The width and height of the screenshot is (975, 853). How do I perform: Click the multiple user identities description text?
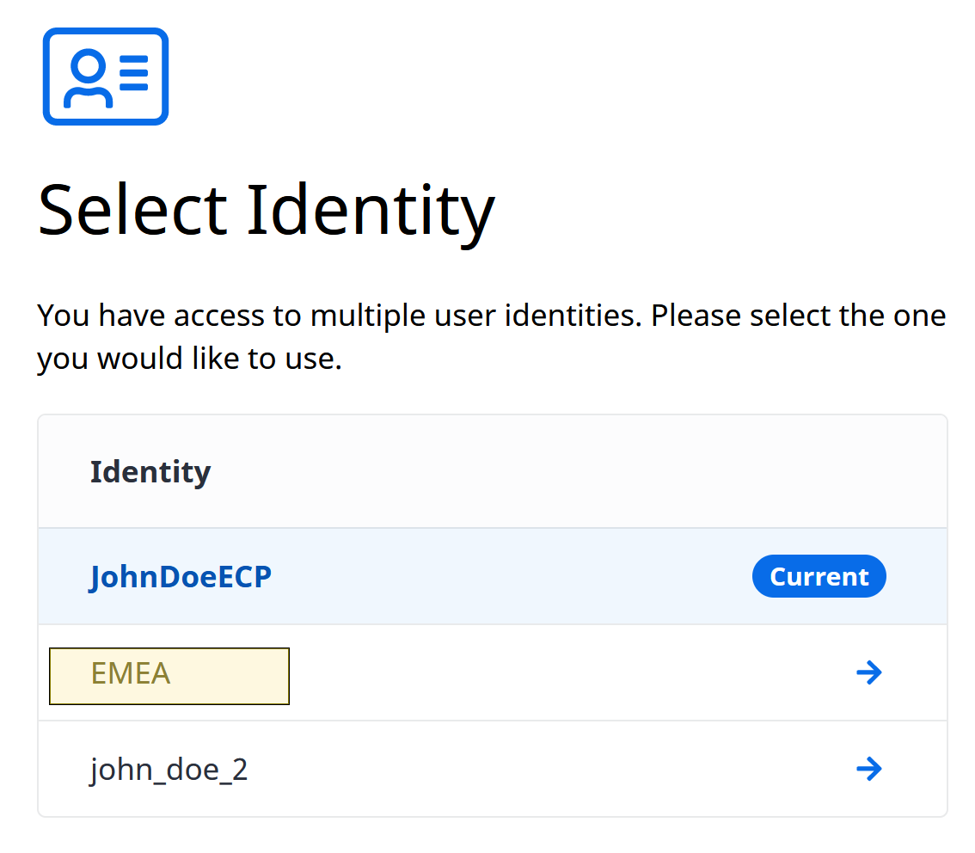(x=491, y=337)
